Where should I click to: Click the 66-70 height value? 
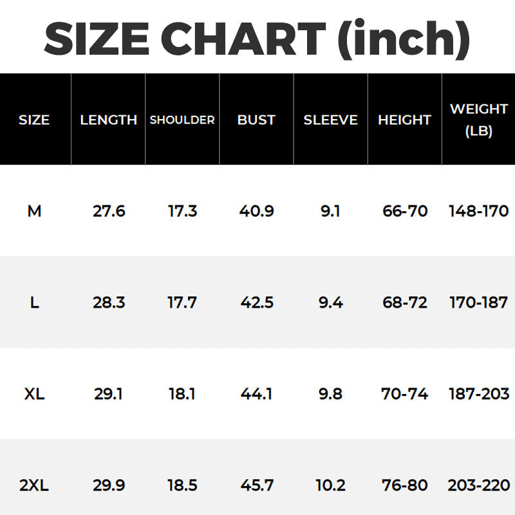pyautogui.click(x=405, y=211)
